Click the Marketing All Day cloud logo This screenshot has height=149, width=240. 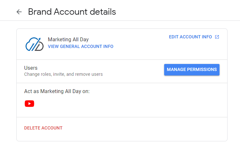point(35,44)
